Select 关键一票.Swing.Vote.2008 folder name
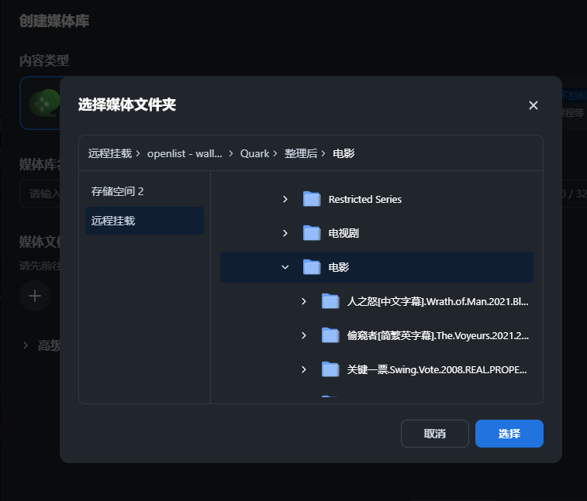This screenshot has width=587, height=501. pos(437,369)
